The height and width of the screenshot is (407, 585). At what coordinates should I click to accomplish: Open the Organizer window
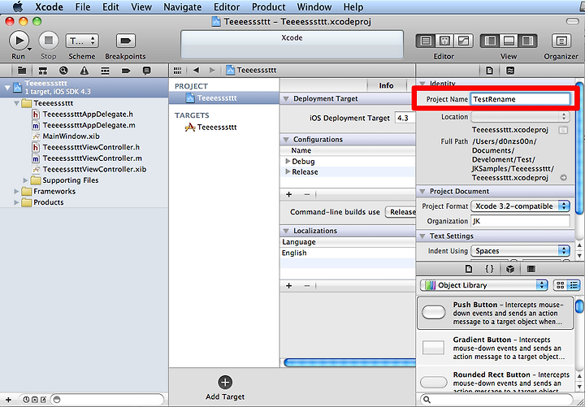(561, 41)
